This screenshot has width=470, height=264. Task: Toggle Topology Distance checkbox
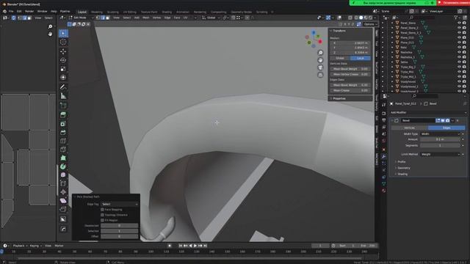102,215
